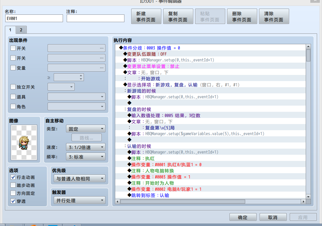Select the 认输的时候 branch line
This screenshot has height=226, width=322.
210,146
